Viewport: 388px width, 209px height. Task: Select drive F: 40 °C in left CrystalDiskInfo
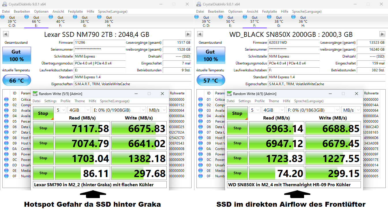(x=60, y=21)
